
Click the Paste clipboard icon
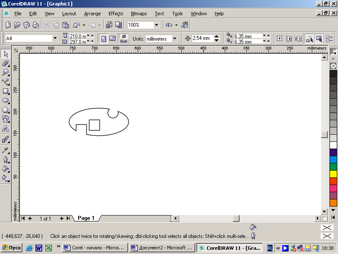[65, 25]
